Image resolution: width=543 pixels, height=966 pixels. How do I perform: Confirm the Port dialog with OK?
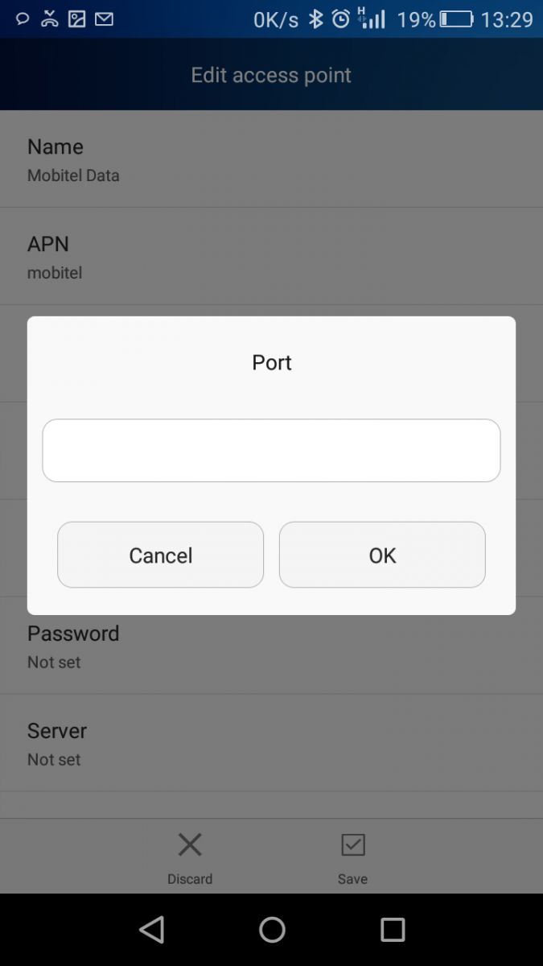click(x=382, y=555)
